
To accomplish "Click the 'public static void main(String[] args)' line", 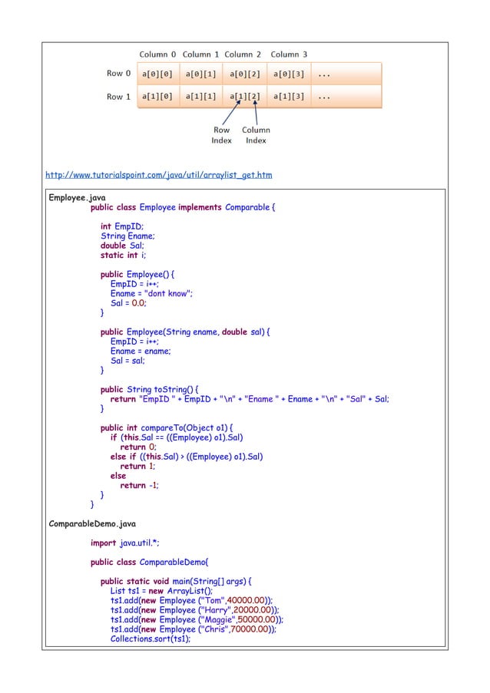I will (176, 582).
